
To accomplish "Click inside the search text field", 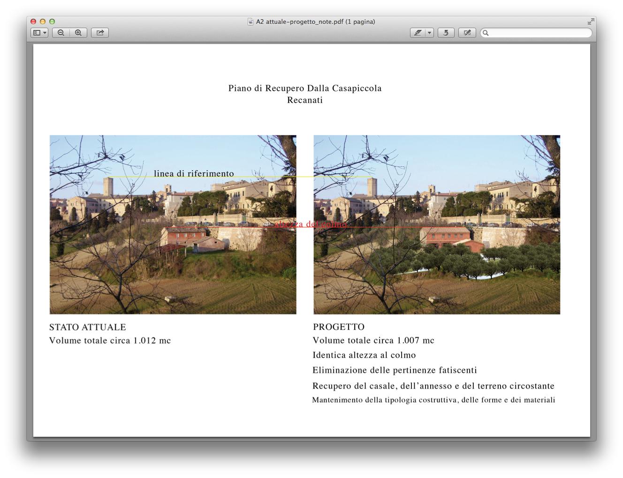I will tap(539, 33).
